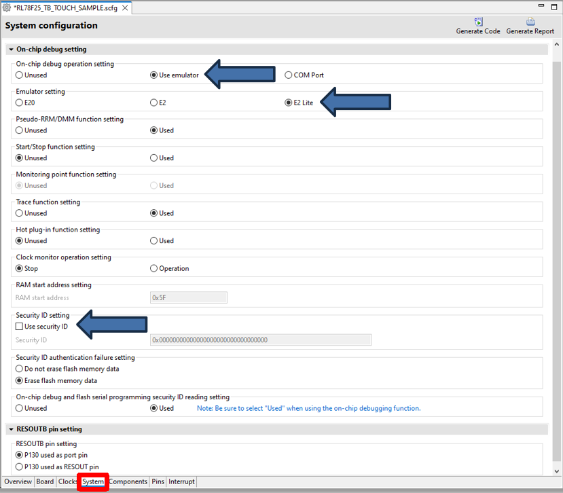563x493 pixels.
Task: Collapse the On-chip debug setting section
Action: pyautogui.click(x=11, y=50)
